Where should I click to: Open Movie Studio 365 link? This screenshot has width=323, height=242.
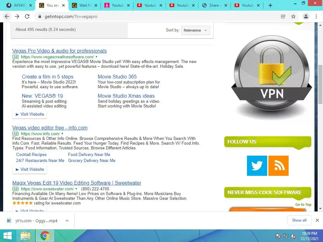pyautogui.click(x=117, y=77)
